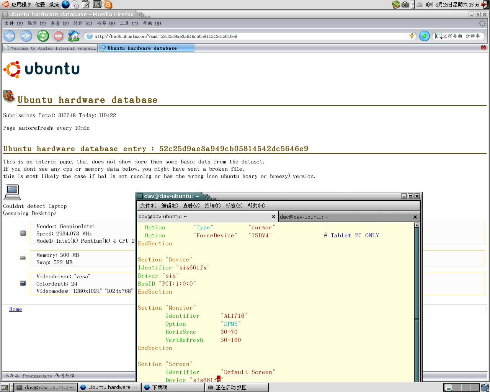The width and height of the screenshot is (490, 392).
Task: Click the date and time clock
Action: pos(457,5)
